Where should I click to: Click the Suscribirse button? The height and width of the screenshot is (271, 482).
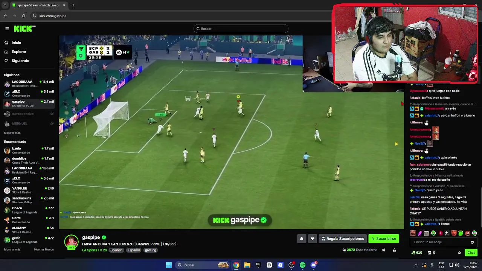383,239
